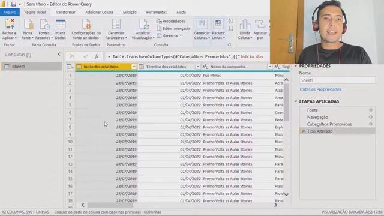384x216 pixels.
Task: Click the row number 7 header
Action: pos(70,120)
